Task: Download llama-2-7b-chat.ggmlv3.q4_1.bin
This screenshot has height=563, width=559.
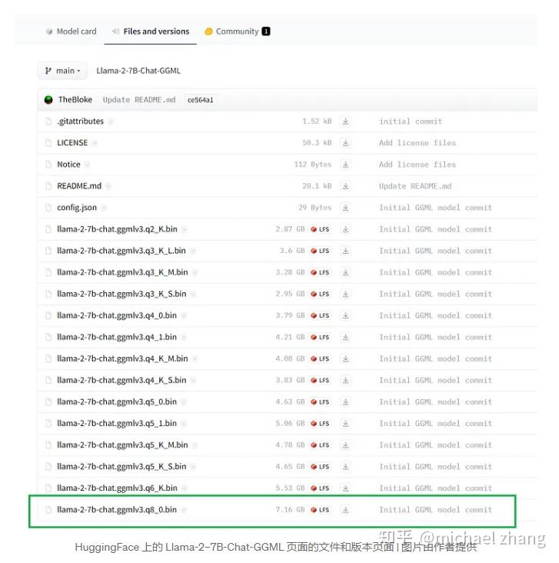Action: click(346, 337)
